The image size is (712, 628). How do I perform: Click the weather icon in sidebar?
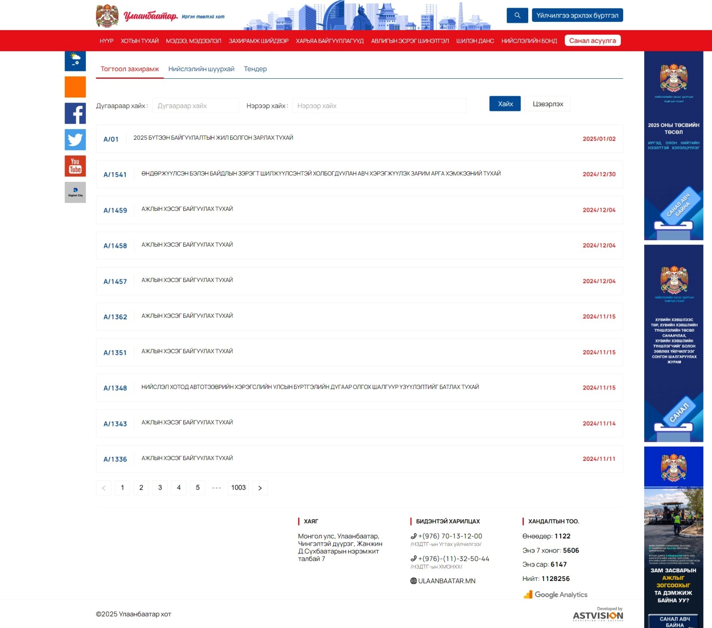tap(75, 60)
